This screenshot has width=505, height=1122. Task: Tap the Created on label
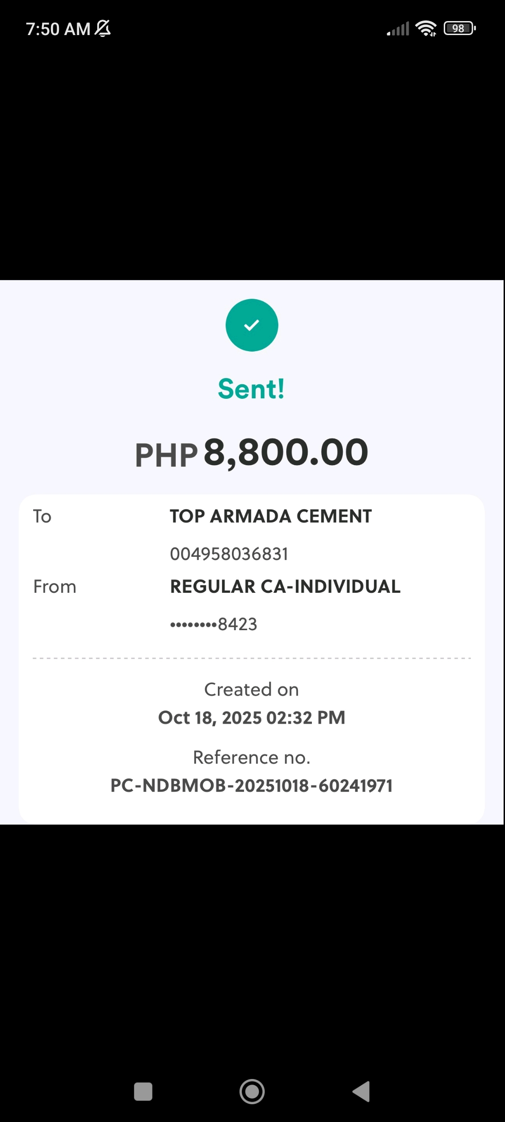(x=252, y=690)
